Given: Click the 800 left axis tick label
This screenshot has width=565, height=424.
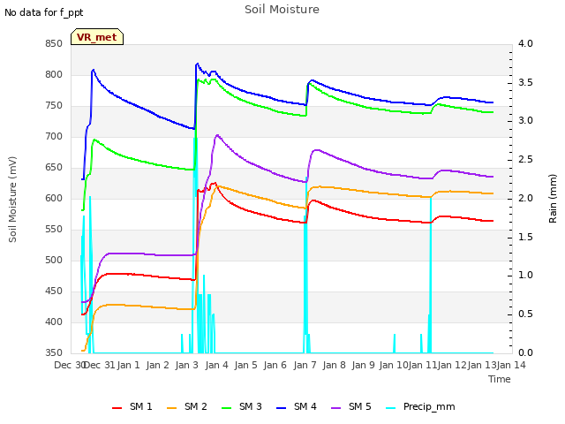Looking at the screenshot, I should point(54,74).
